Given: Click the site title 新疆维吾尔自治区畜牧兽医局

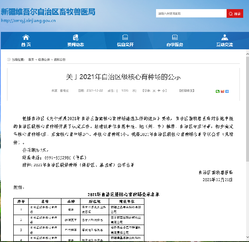Looking at the screenshot, I should (x=48, y=12).
